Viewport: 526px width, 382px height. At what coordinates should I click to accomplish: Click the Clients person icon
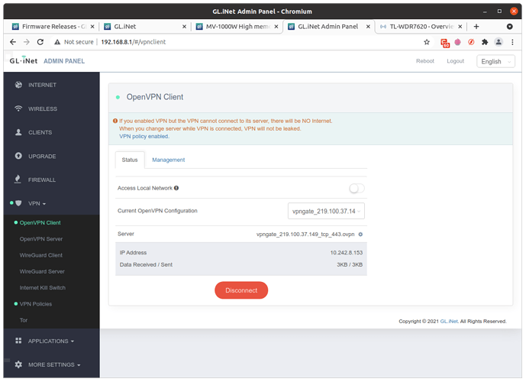pos(18,132)
